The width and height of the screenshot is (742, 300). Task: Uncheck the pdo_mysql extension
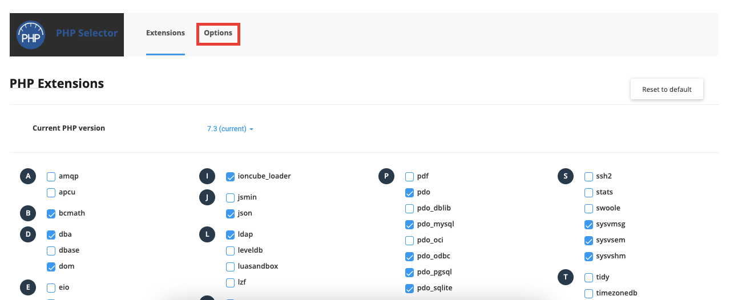410,225
